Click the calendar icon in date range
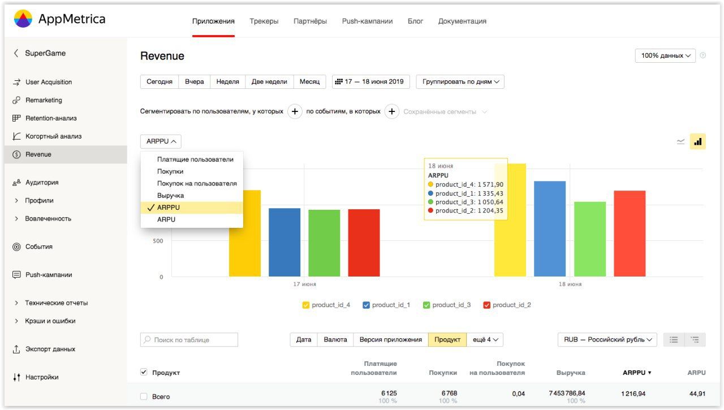Viewport: 724px width, 410px height. tap(339, 81)
